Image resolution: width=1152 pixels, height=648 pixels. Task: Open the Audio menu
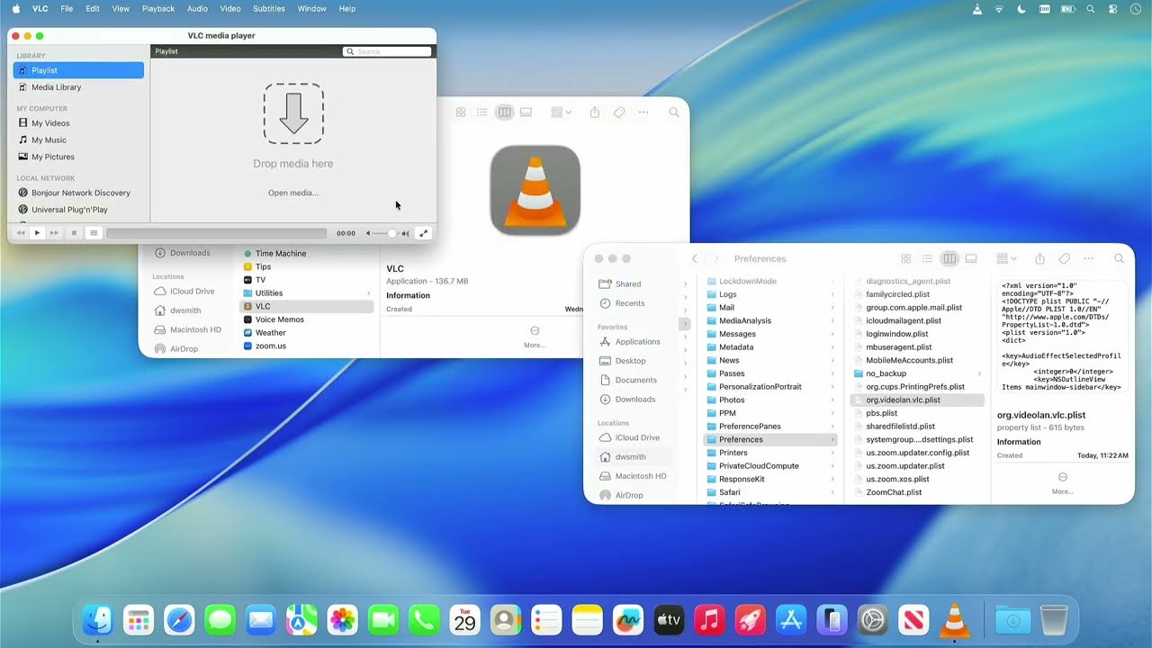pos(197,8)
